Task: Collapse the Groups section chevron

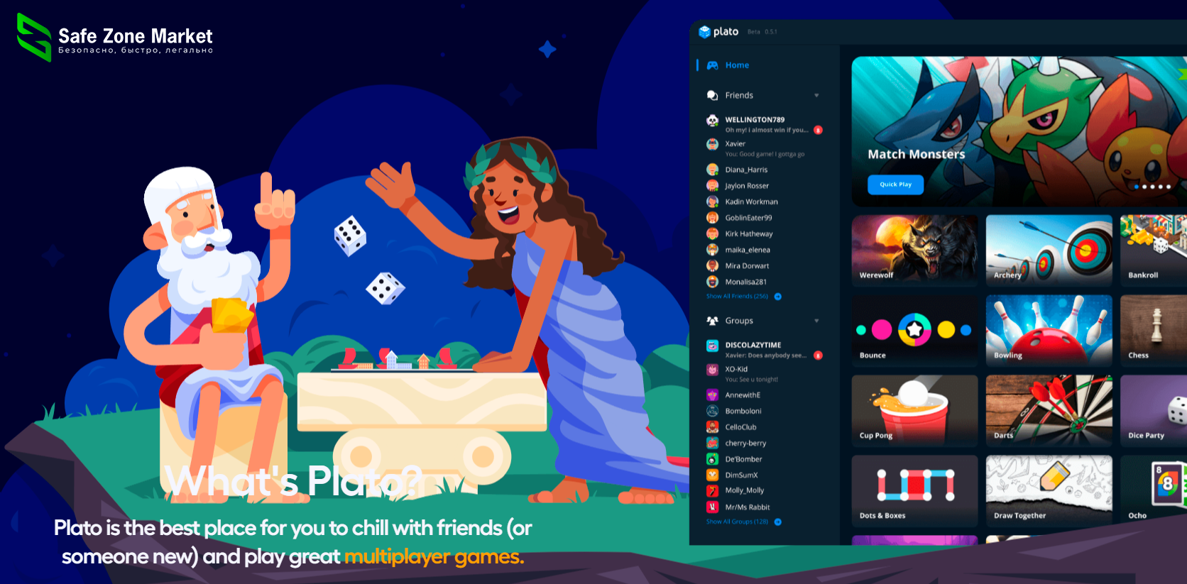Action: (816, 321)
